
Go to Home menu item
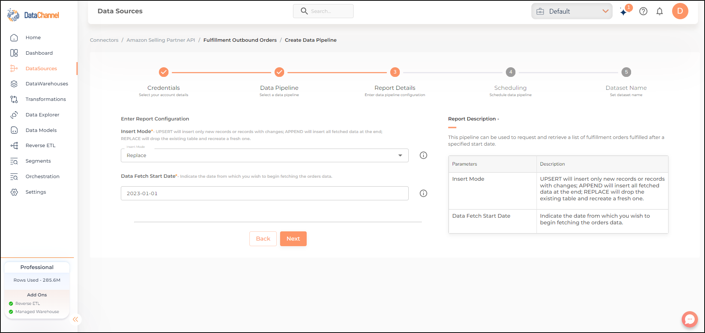pyautogui.click(x=33, y=38)
